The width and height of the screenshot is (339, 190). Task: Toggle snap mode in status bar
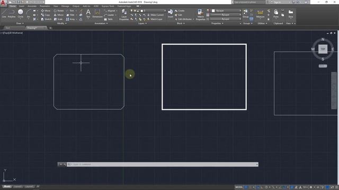pyautogui.click(x=251, y=187)
